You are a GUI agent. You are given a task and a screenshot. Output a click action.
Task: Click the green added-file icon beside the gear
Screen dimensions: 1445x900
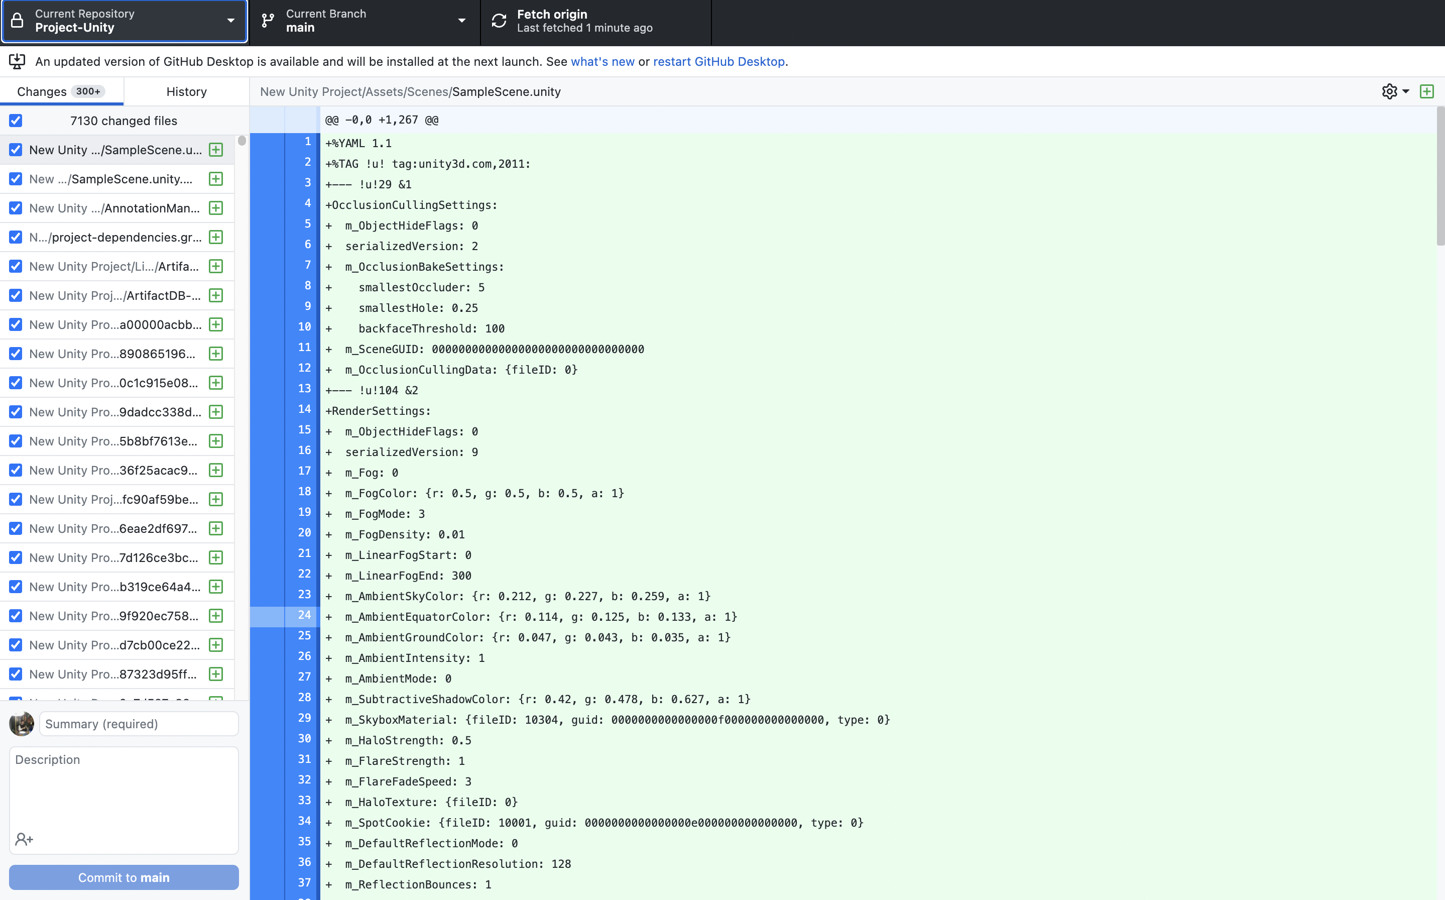tap(1426, 92)
